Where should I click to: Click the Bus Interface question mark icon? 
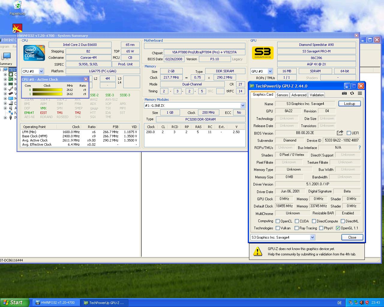tap(359, 148)
